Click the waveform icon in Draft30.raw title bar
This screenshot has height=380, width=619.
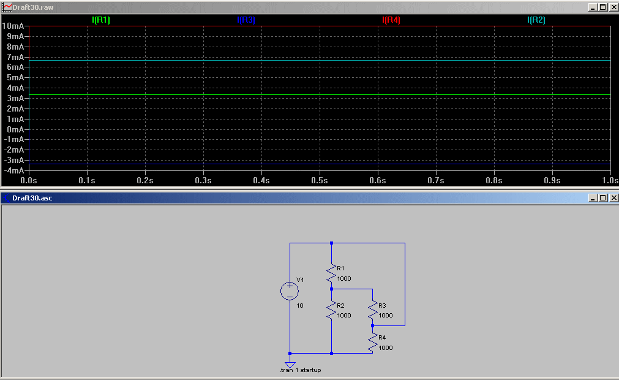7,7
